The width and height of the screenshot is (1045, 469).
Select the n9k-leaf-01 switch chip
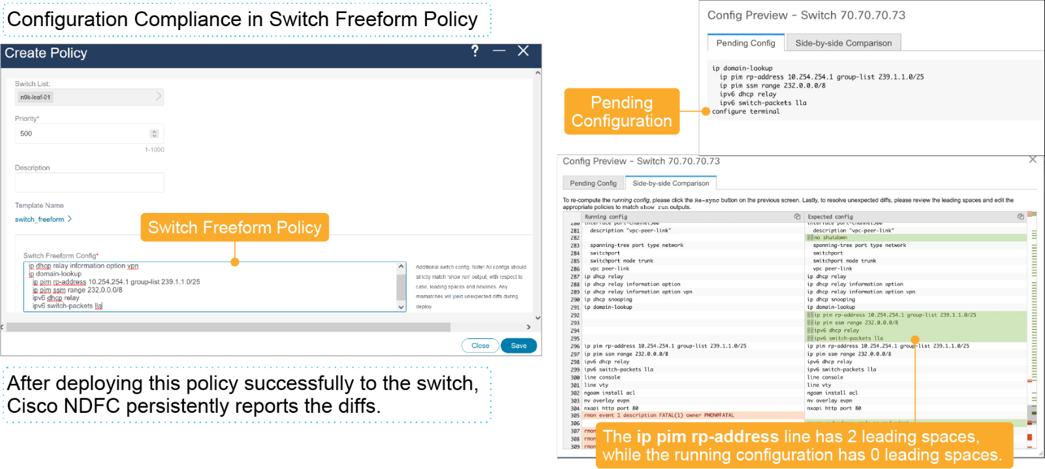tap(35, 97)
